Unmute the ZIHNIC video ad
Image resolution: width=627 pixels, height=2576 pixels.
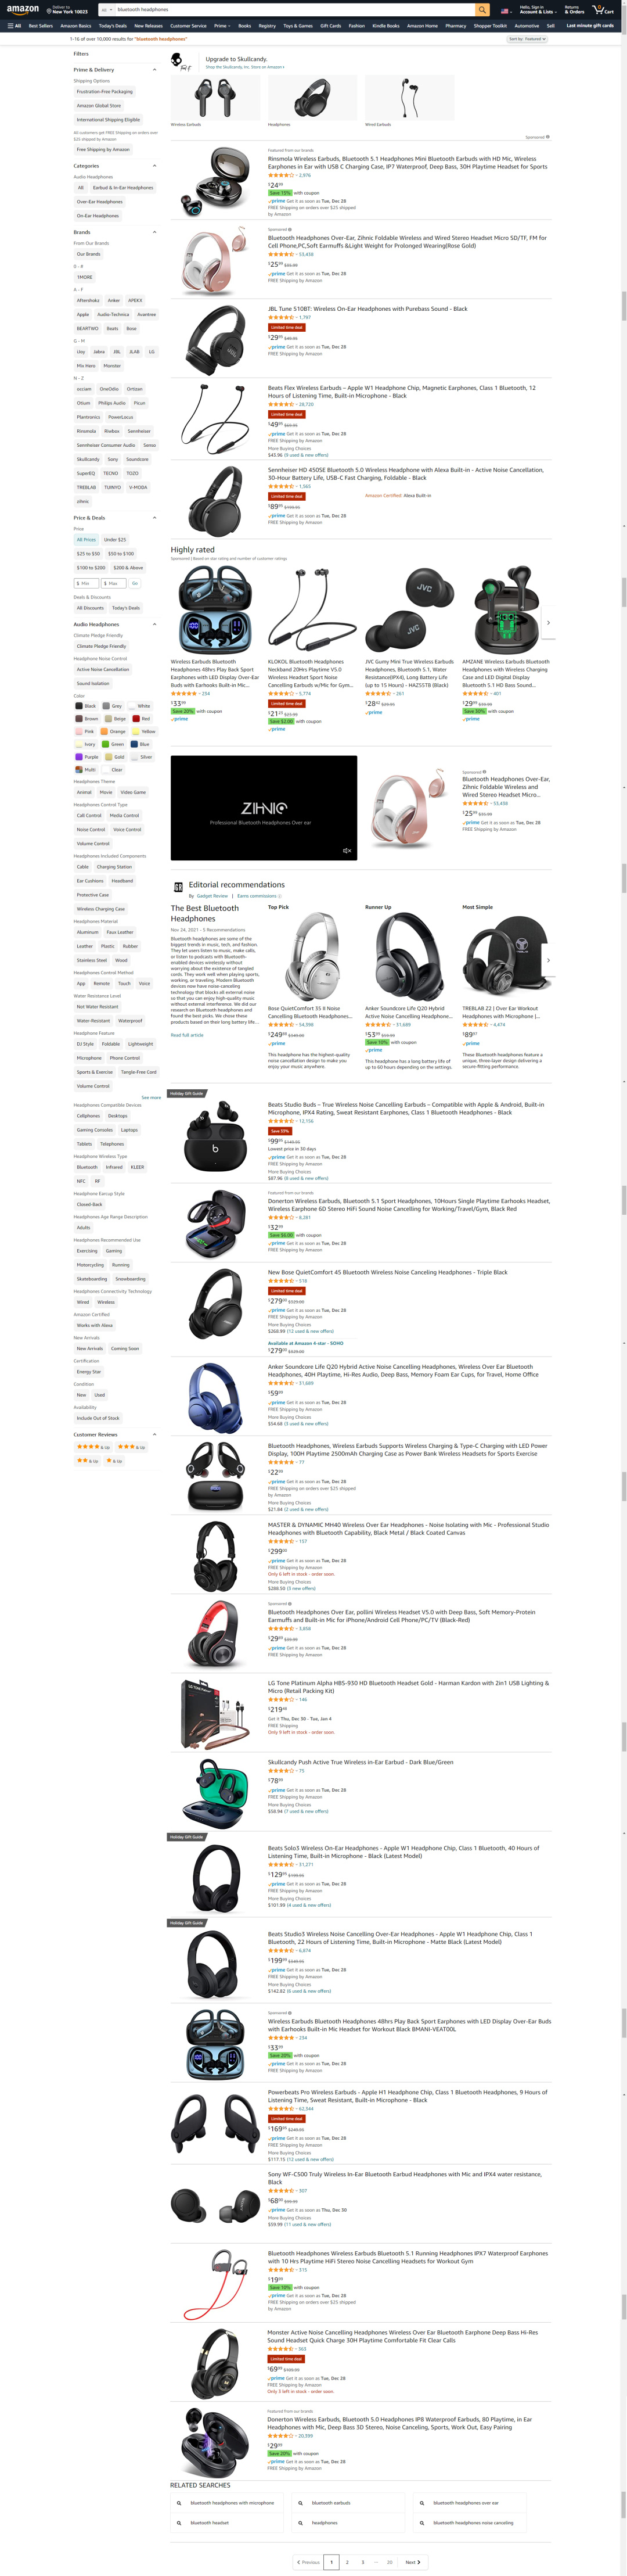pos(347,851)
